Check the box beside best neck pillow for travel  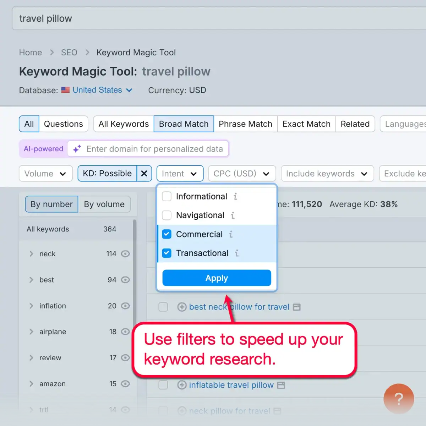tap(163, 307)
